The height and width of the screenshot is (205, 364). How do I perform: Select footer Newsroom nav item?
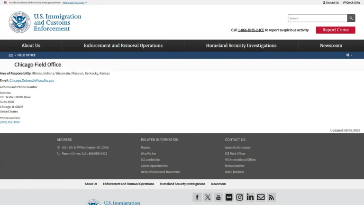click(x=218, y=184)
